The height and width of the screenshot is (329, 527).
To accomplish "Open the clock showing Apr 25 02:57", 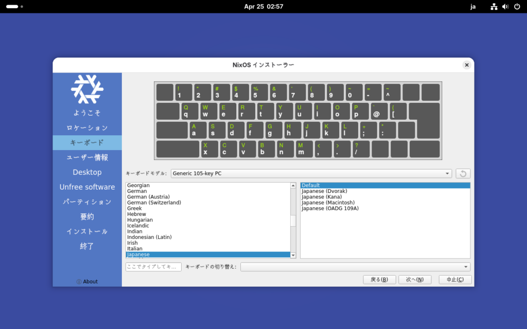I will coord(263,7).
